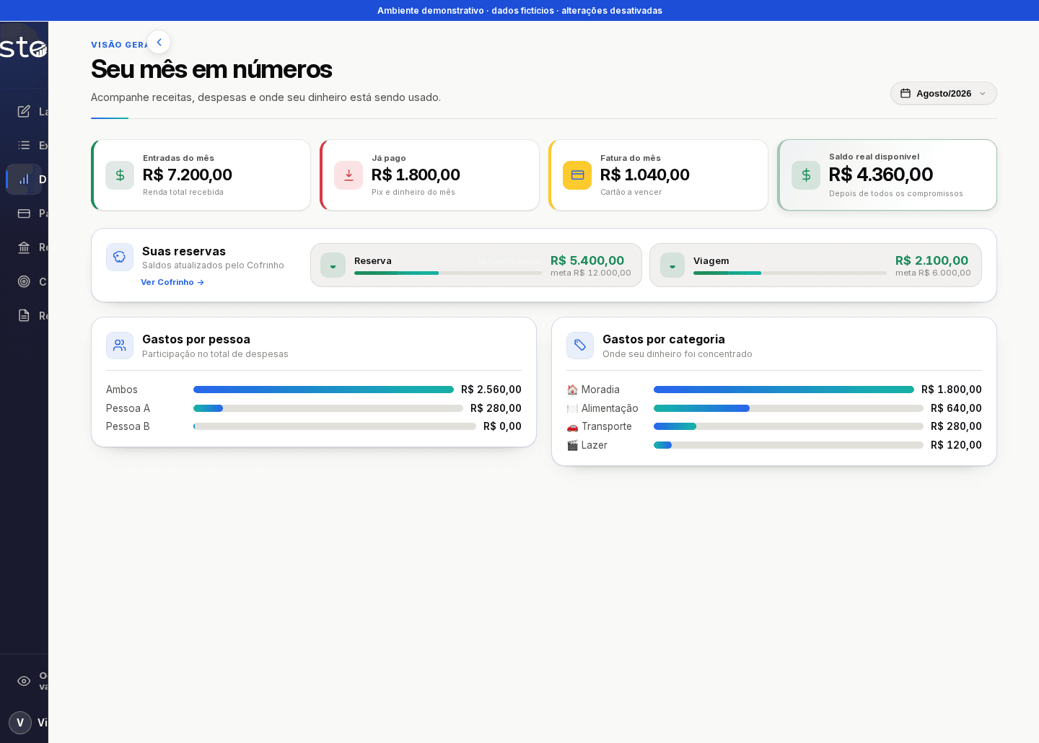This screenshot has height=743, width=1039.
Task: Click the 'Suas reservas' title
Action: click(x=184, y=251)
